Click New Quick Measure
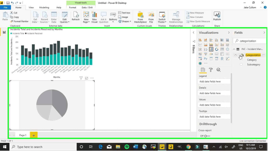268x151 pixels. (198, 21)
